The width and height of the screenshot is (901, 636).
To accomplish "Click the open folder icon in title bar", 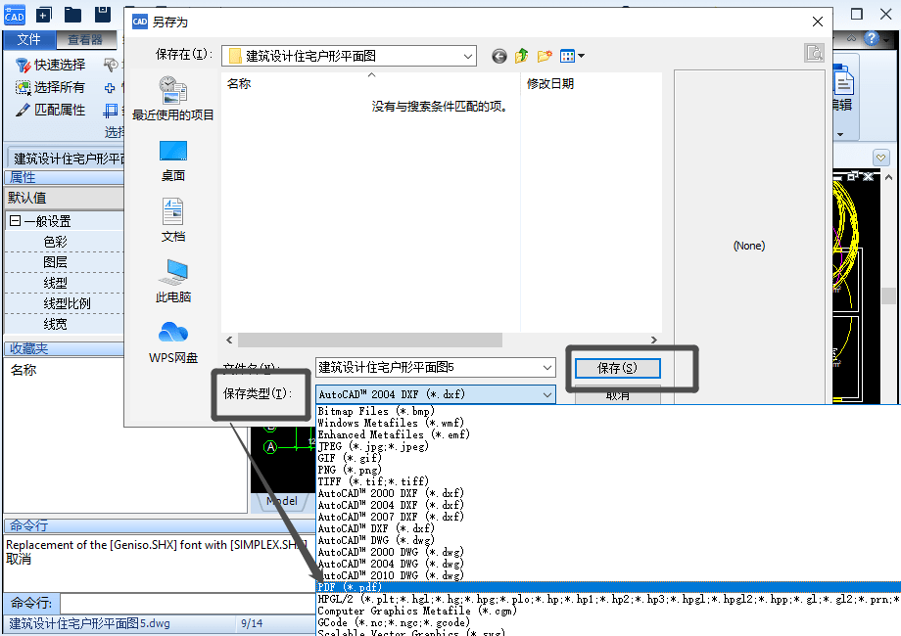I will pos(72,15).
